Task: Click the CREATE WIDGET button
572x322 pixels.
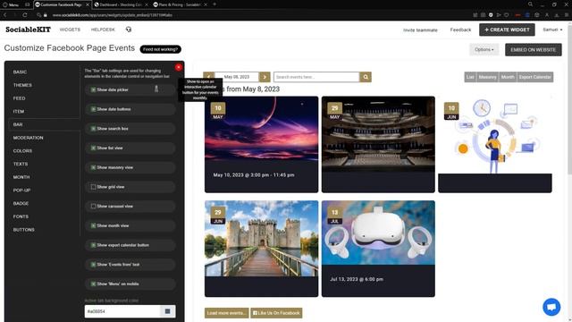Action: point(507,30)
